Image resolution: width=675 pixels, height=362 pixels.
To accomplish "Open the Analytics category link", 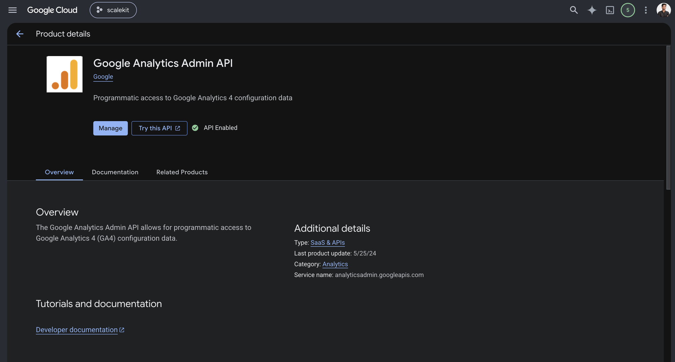I will 335,264.
